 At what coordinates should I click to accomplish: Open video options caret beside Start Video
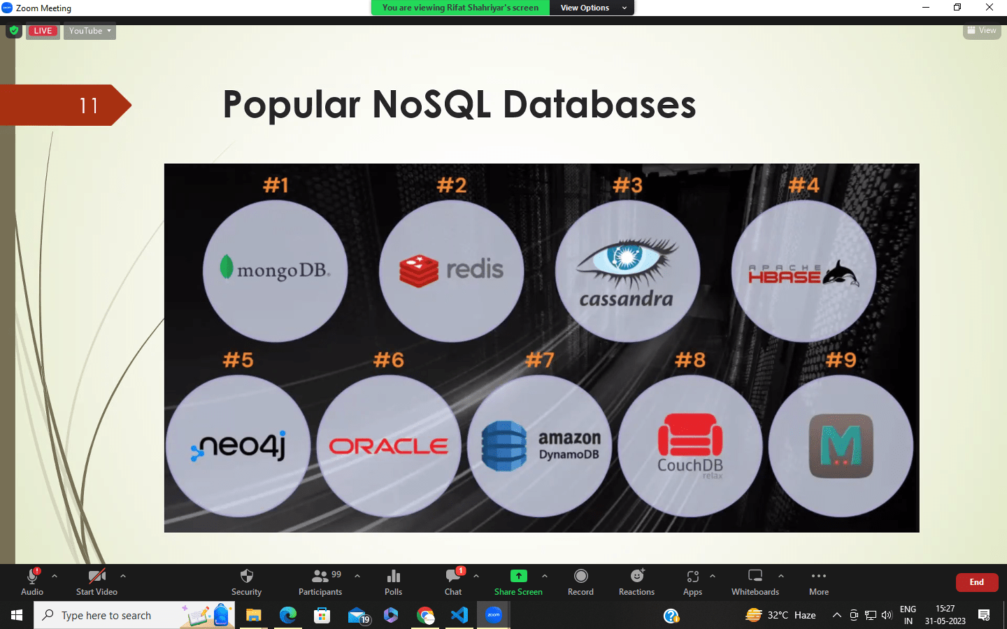coord(123,577)
